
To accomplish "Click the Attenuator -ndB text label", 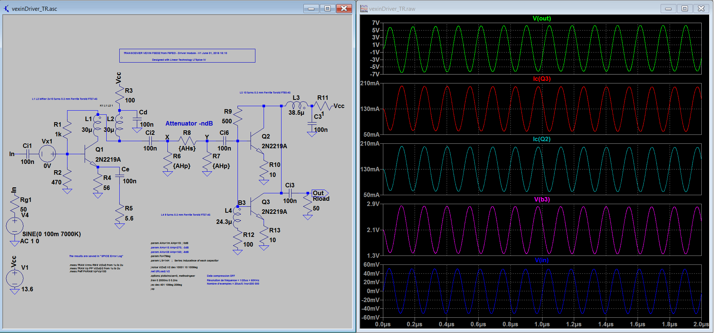I will (189, 123).
